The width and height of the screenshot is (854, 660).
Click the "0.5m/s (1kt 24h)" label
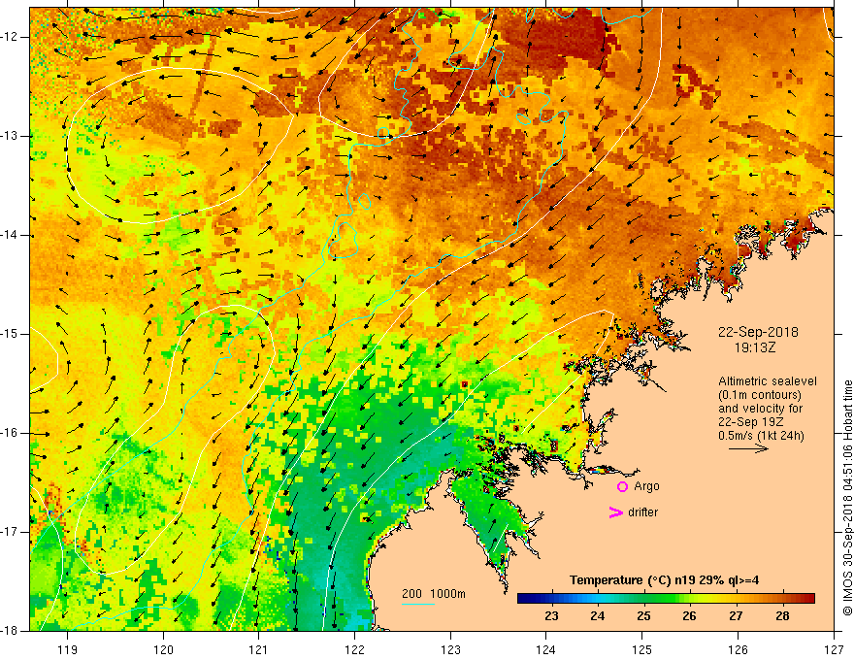[x=761, y=435]
